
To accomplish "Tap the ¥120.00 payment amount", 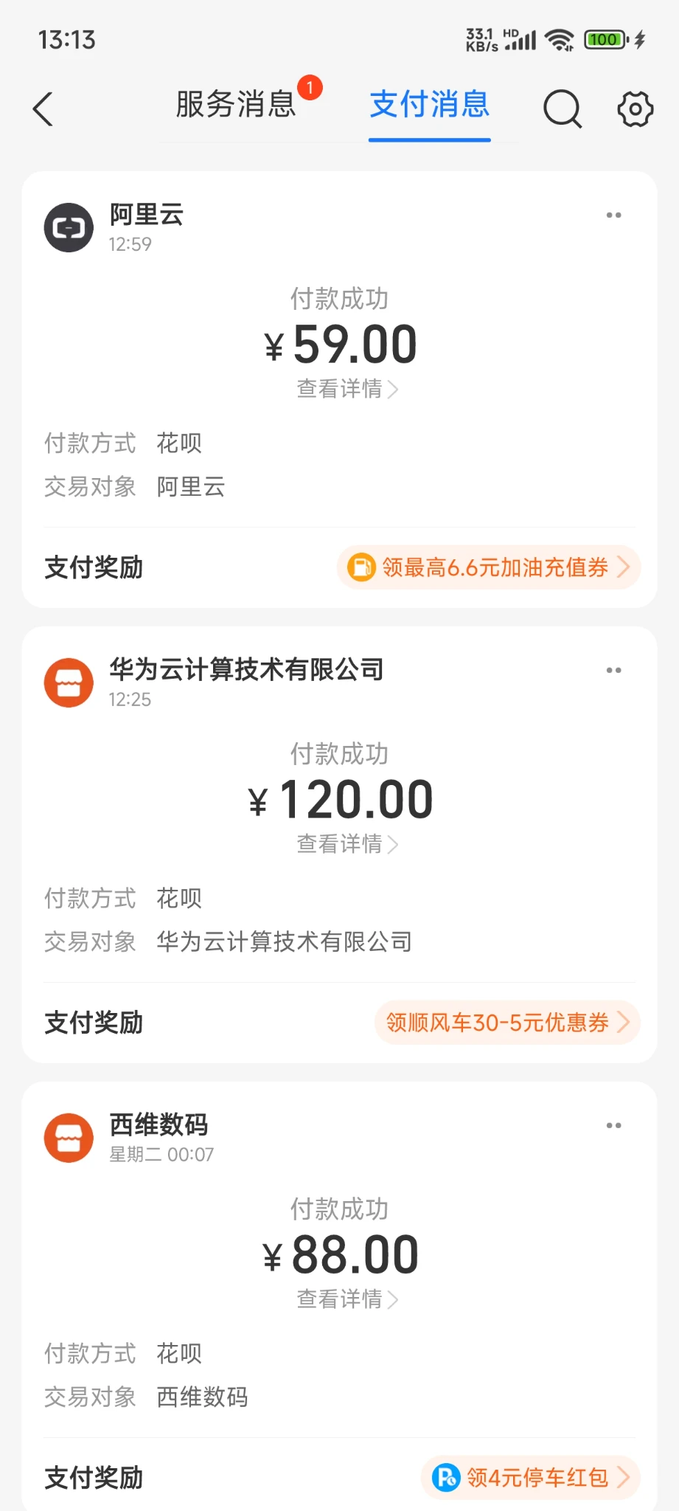I will [x=341, y=801].
